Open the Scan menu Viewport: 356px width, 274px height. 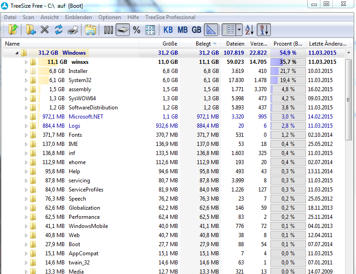pyautogui.click(x=28, y=17)
